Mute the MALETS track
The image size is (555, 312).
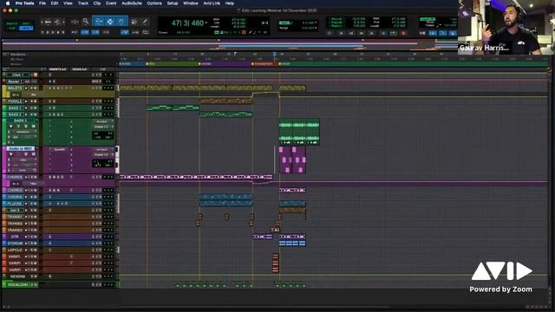36,88
